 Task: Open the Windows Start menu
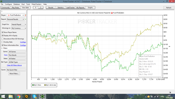[x=3, y=96]
